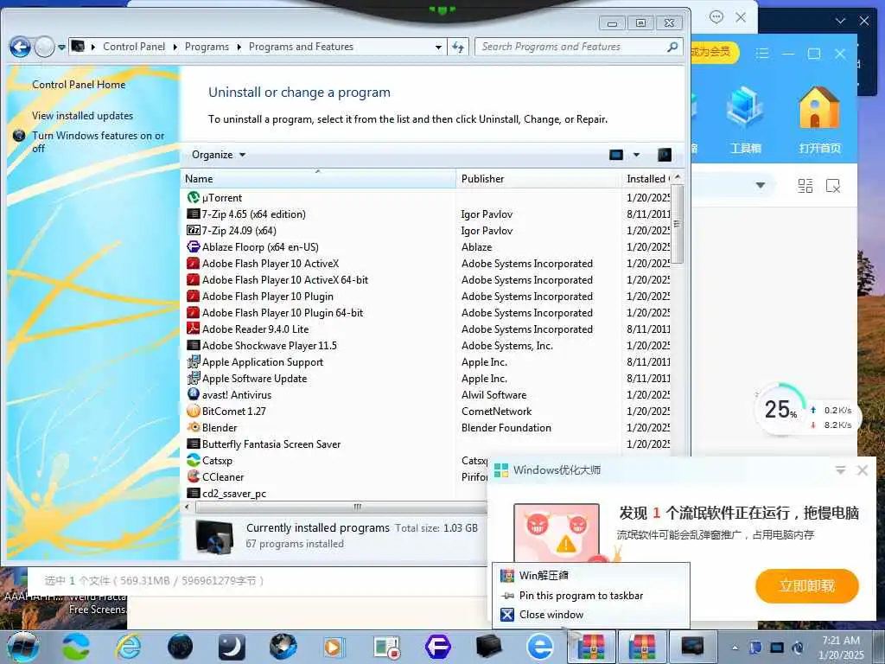This screenshot has height=664, width=885.
Task: Choose Close window in jump list
Action: pos(591,615)
